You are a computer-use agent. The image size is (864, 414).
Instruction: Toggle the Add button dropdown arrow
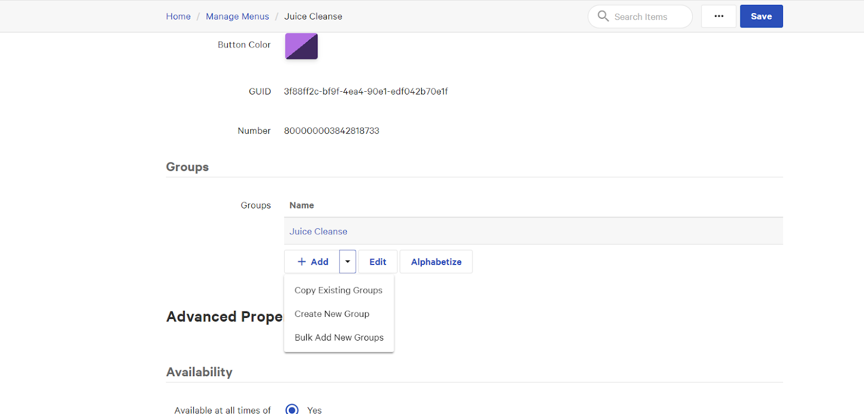coord(348,262)
